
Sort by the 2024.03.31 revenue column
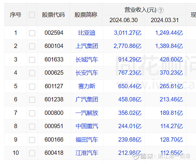click(x=165, y=20)
